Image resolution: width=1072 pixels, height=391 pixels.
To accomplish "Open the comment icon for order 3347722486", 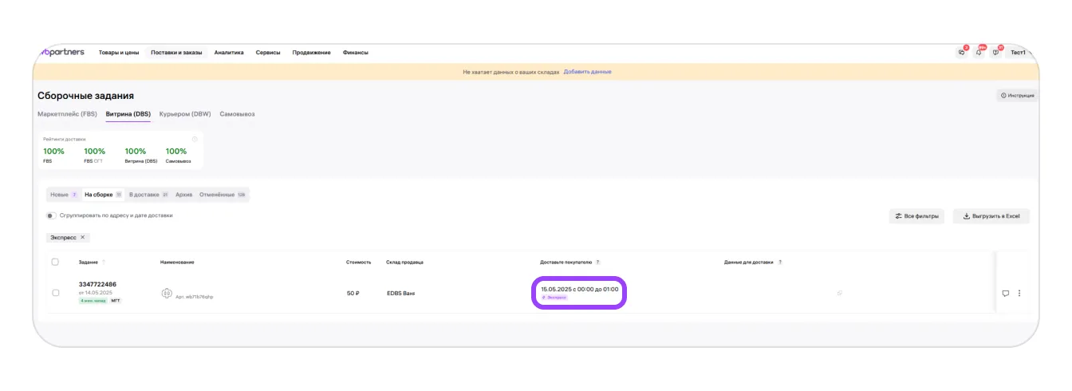I will (x=1005, y=293).
